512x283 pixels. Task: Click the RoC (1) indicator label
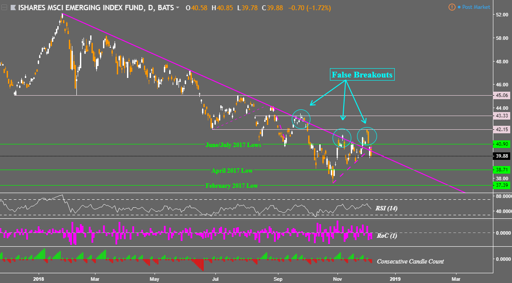point(387,236)
